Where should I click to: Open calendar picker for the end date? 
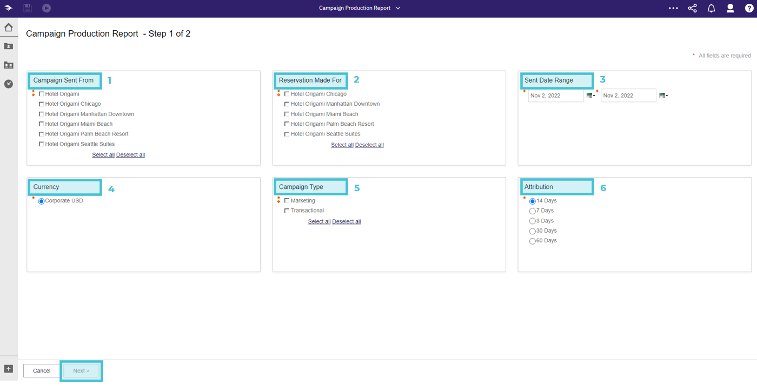click(x=663, y=96)
